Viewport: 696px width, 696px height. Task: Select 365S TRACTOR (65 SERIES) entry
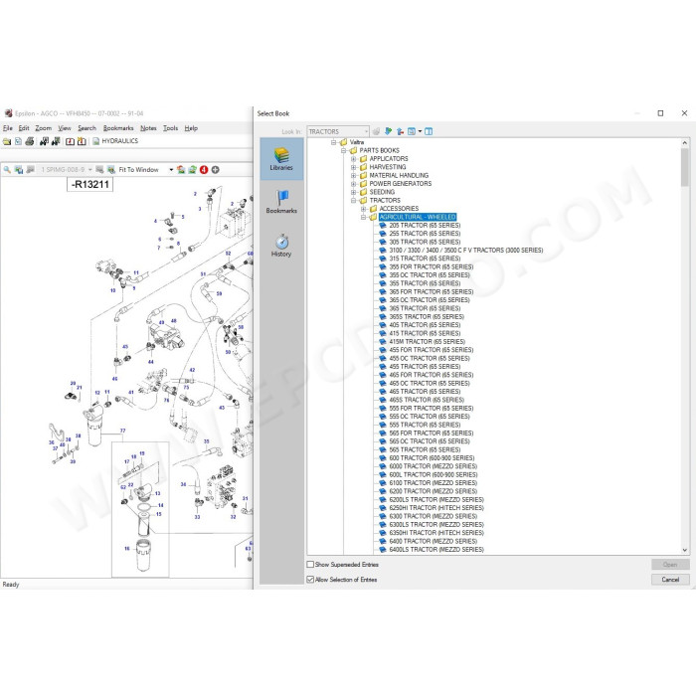(x=427, y=317)
